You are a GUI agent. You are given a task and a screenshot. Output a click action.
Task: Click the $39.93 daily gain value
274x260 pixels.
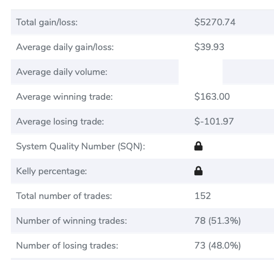tap(209, 47)
